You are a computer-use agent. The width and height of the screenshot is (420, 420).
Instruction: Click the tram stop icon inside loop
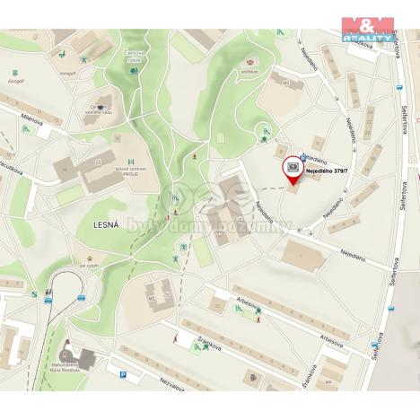(x=81, y=297)
